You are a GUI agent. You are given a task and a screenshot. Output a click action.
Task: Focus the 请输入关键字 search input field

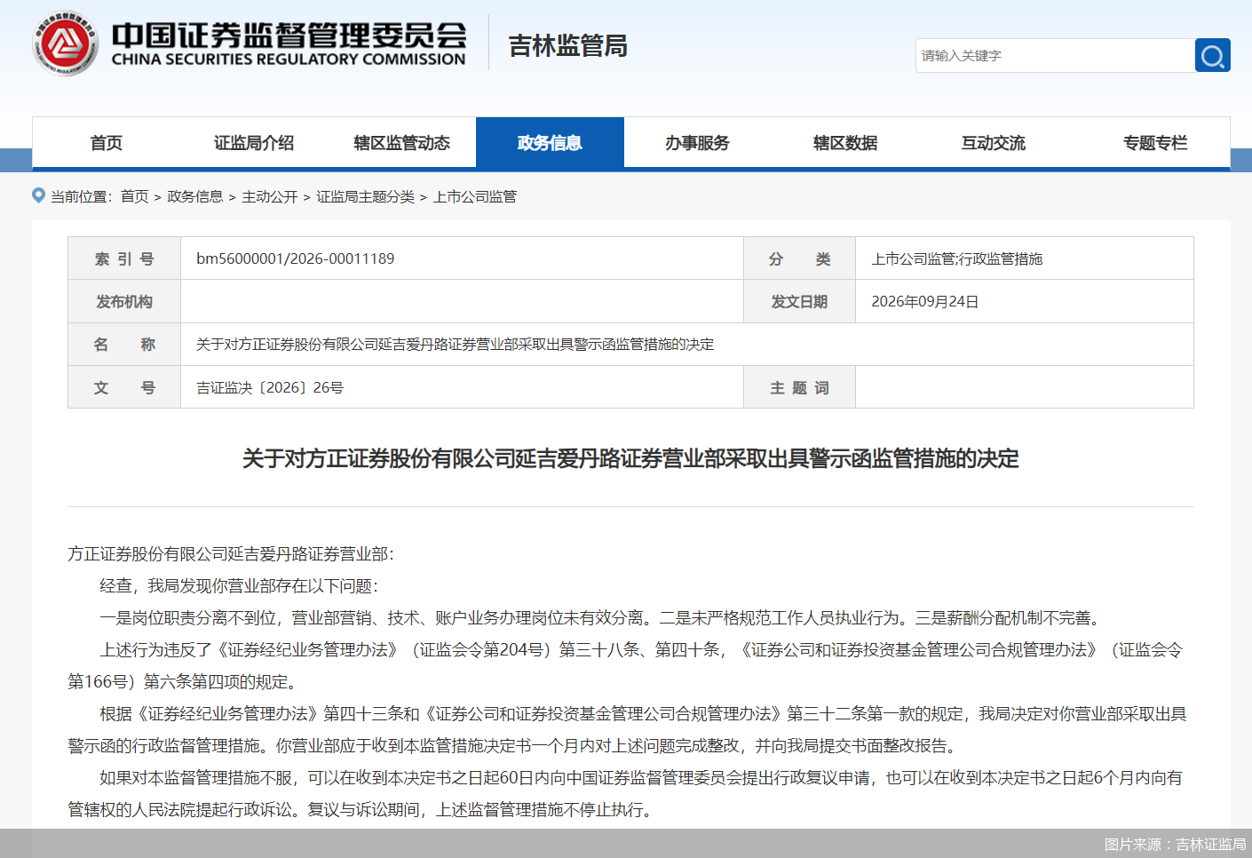(x=1055, y=55)
